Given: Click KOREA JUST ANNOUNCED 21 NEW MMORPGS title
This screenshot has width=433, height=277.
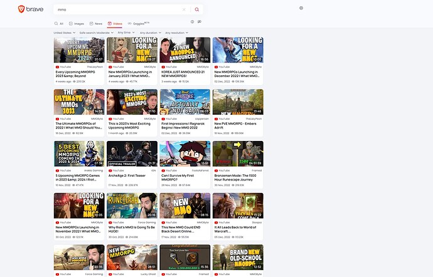Looking at the screenshot, I should pyautogui.click(x=183, y=74).
